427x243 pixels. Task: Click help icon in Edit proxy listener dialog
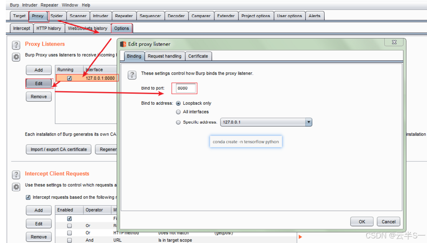(x=132, y=75)
